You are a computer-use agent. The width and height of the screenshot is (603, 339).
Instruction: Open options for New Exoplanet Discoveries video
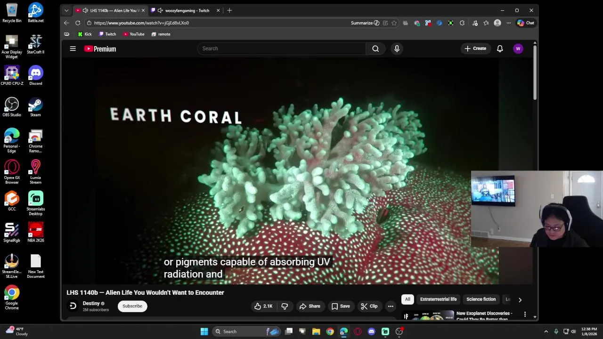coord(525,314)
